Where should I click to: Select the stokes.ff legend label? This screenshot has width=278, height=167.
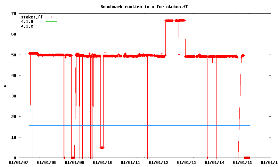[32, 17]
